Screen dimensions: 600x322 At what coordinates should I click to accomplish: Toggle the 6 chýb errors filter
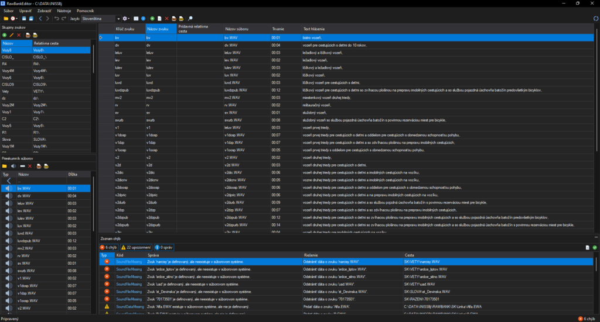point(108,248)
